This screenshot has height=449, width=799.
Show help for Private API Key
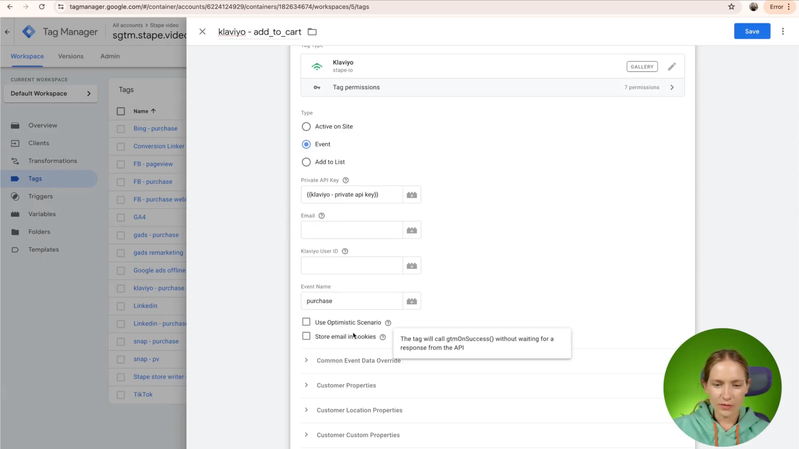pyautogui.click(x=345, y=180)
